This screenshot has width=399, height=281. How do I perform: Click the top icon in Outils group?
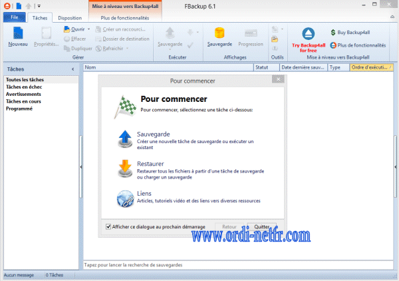275,29
